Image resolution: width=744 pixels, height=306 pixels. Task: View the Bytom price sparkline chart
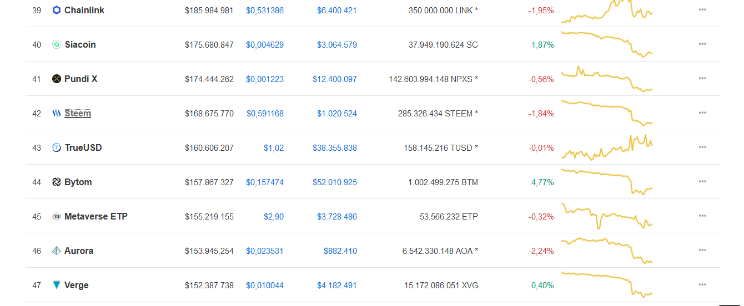click(607, 182)
